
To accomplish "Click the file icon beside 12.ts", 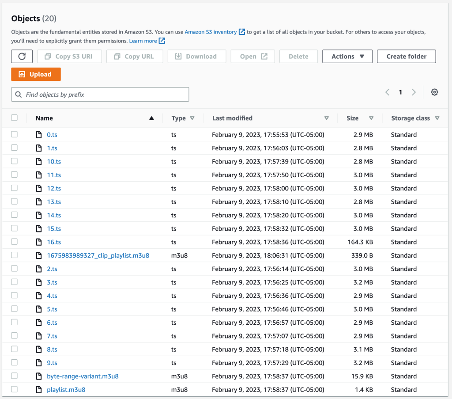I will coord(39,188).
